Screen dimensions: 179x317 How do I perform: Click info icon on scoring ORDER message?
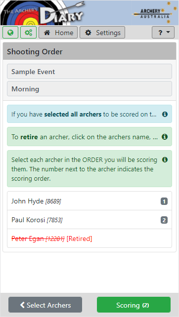tap(165, 159)
